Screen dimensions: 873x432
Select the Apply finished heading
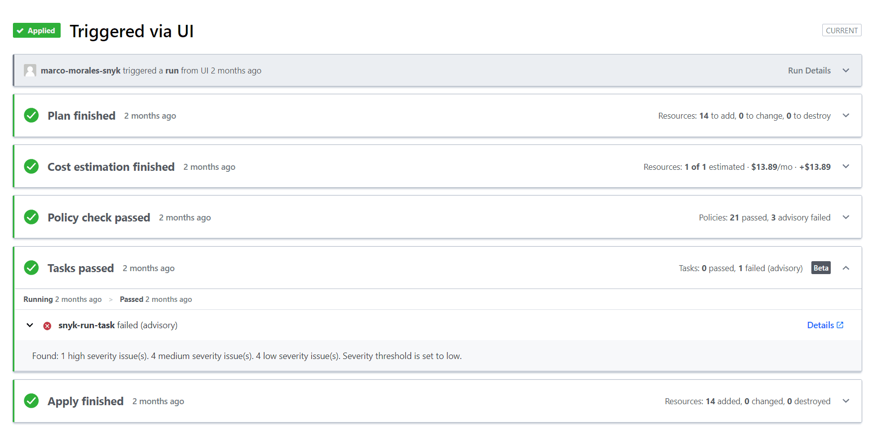point(86,401)
